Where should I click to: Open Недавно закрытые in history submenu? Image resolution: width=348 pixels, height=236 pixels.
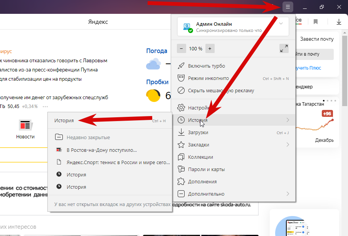point(110,137)
